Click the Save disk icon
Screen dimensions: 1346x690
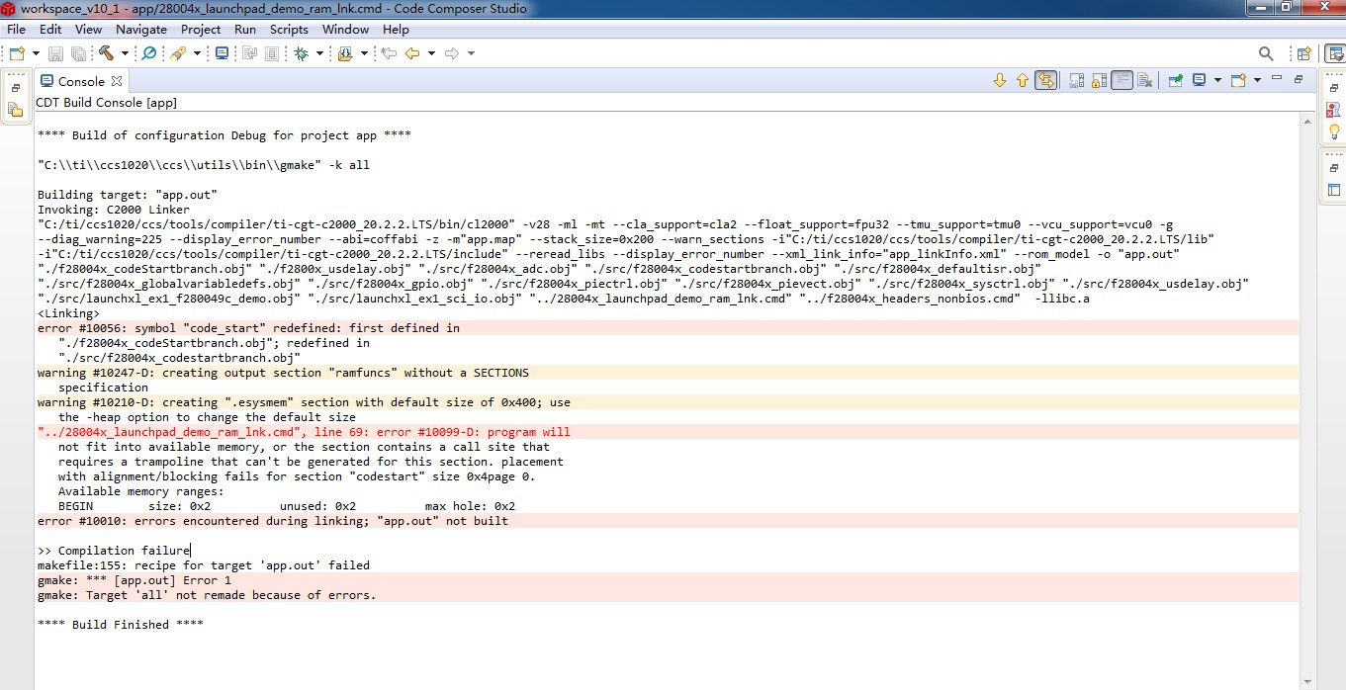click(55, 53)
